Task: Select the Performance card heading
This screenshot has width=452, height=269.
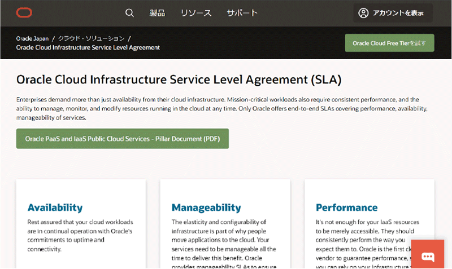Action: click(346, 208)
